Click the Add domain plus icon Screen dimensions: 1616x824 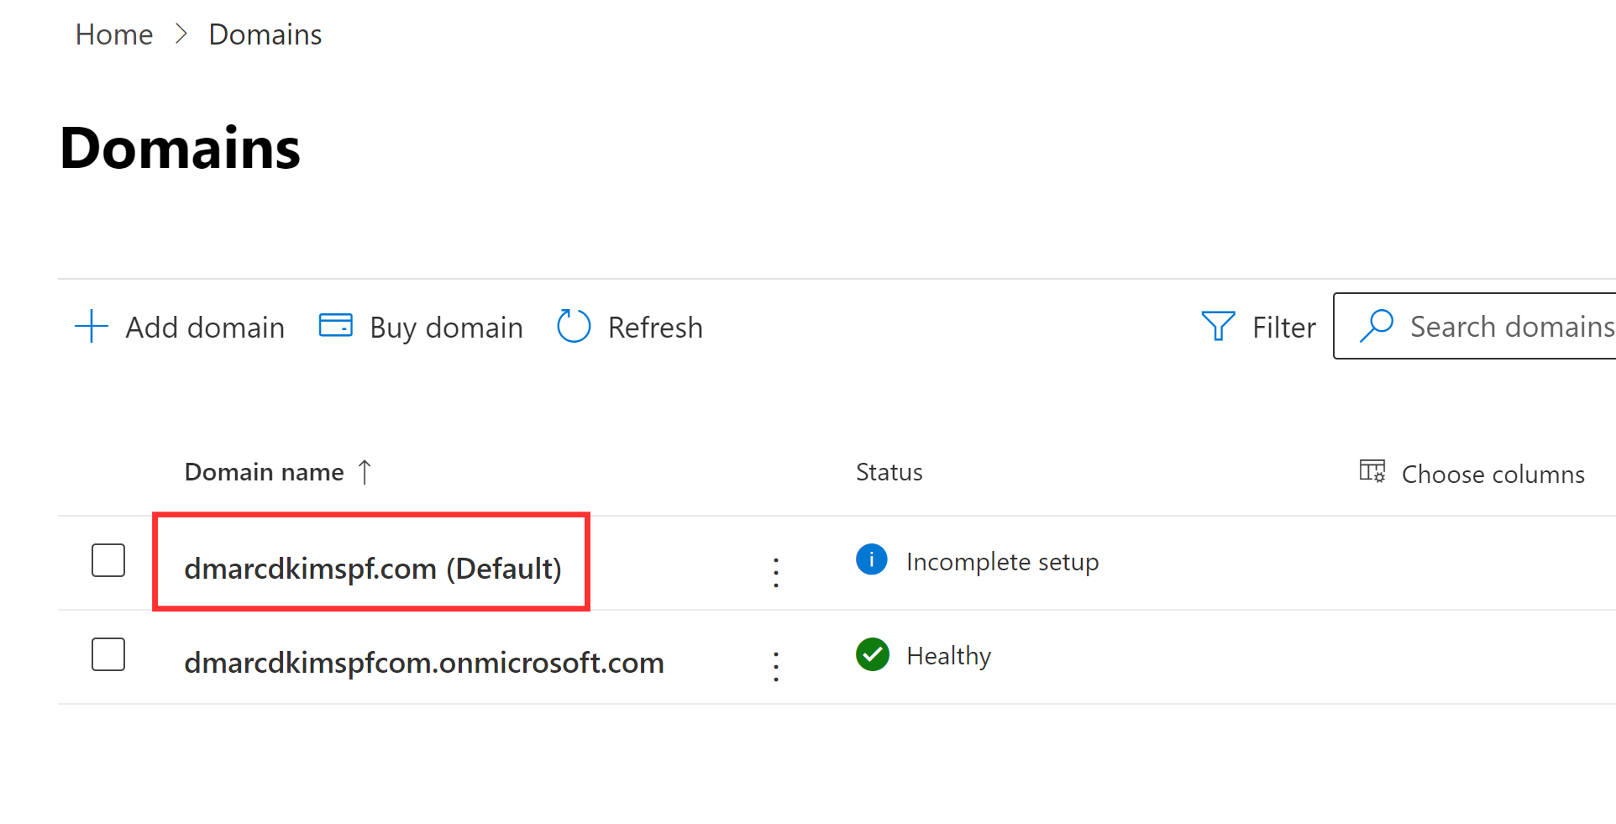click(92, 326)
